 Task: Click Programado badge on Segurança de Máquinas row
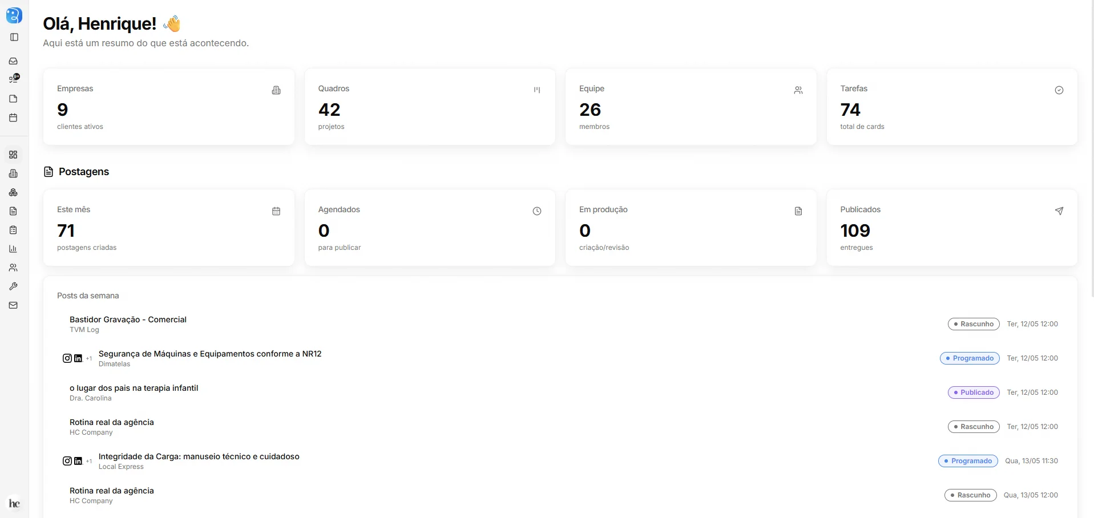click(970, 358)
